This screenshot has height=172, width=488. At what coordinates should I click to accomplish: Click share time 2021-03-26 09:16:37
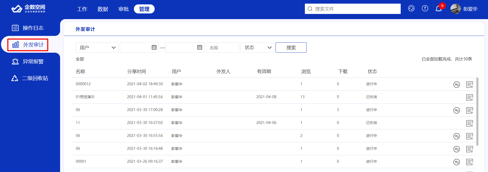click(145, 161)
